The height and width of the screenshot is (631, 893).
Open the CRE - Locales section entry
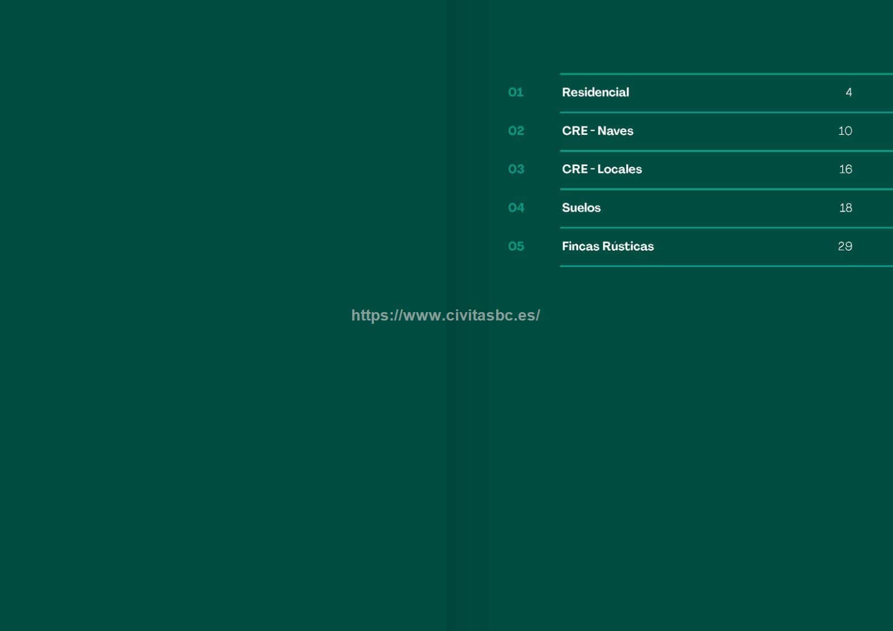(602, 169)
